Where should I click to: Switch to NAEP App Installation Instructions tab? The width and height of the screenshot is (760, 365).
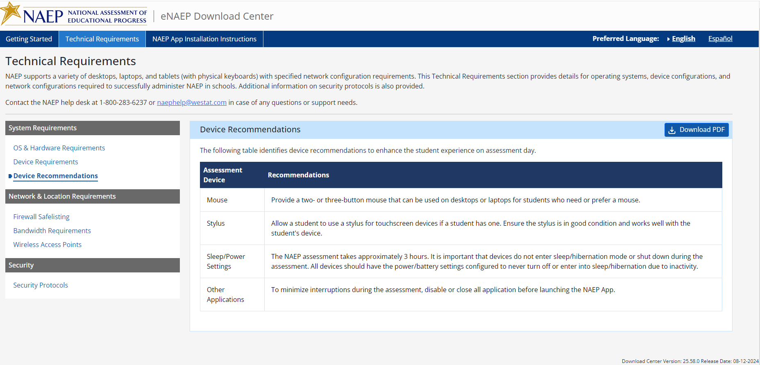click(x=204, y=39)
